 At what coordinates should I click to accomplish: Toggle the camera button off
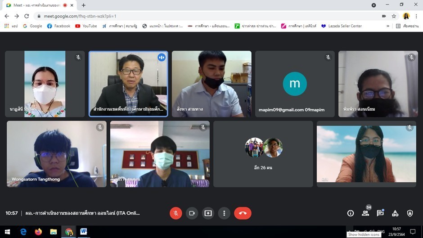(x=192, y=213)
